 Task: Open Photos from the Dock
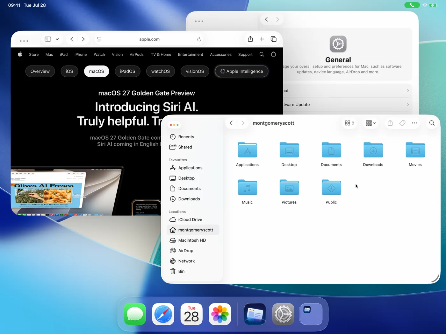[220, 314]
